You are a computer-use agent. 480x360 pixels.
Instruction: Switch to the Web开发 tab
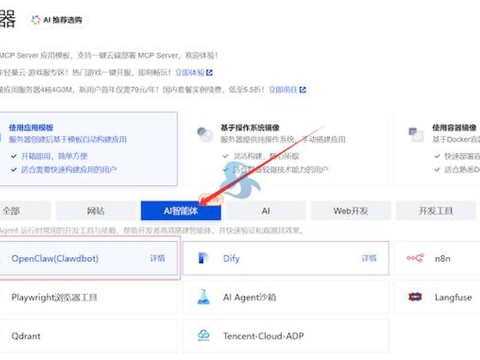351,211
